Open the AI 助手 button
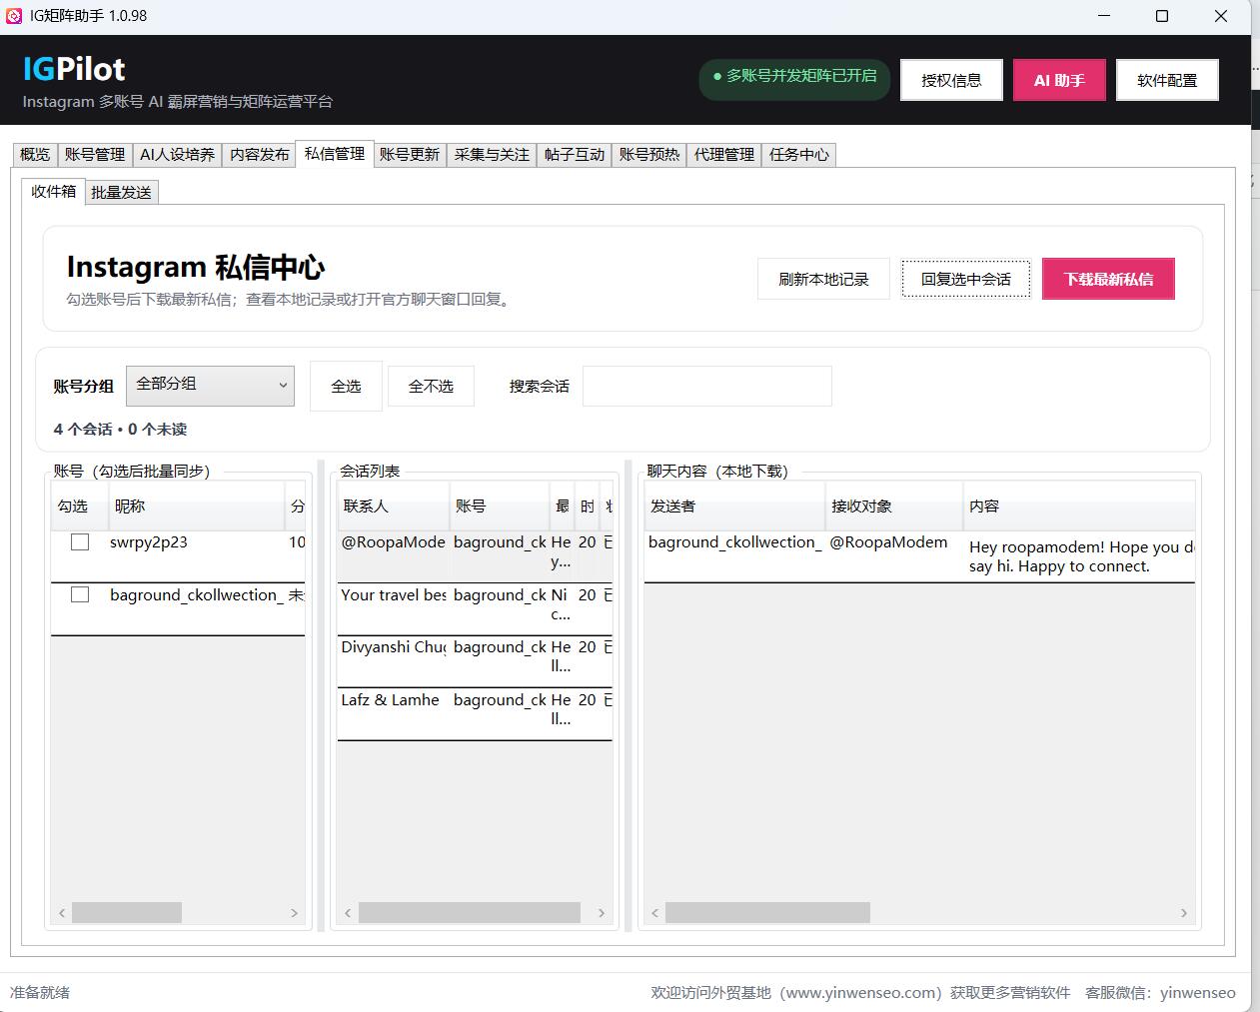The height and width of the screenshot is (1012, 1260). pos(1059,80)
